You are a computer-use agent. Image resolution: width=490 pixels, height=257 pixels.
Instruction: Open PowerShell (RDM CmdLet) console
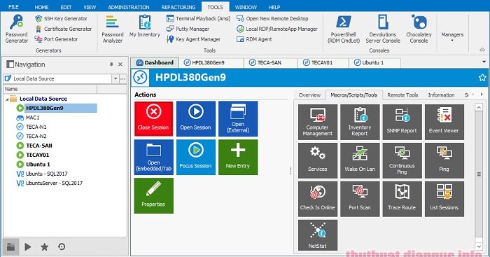(344, 29)
